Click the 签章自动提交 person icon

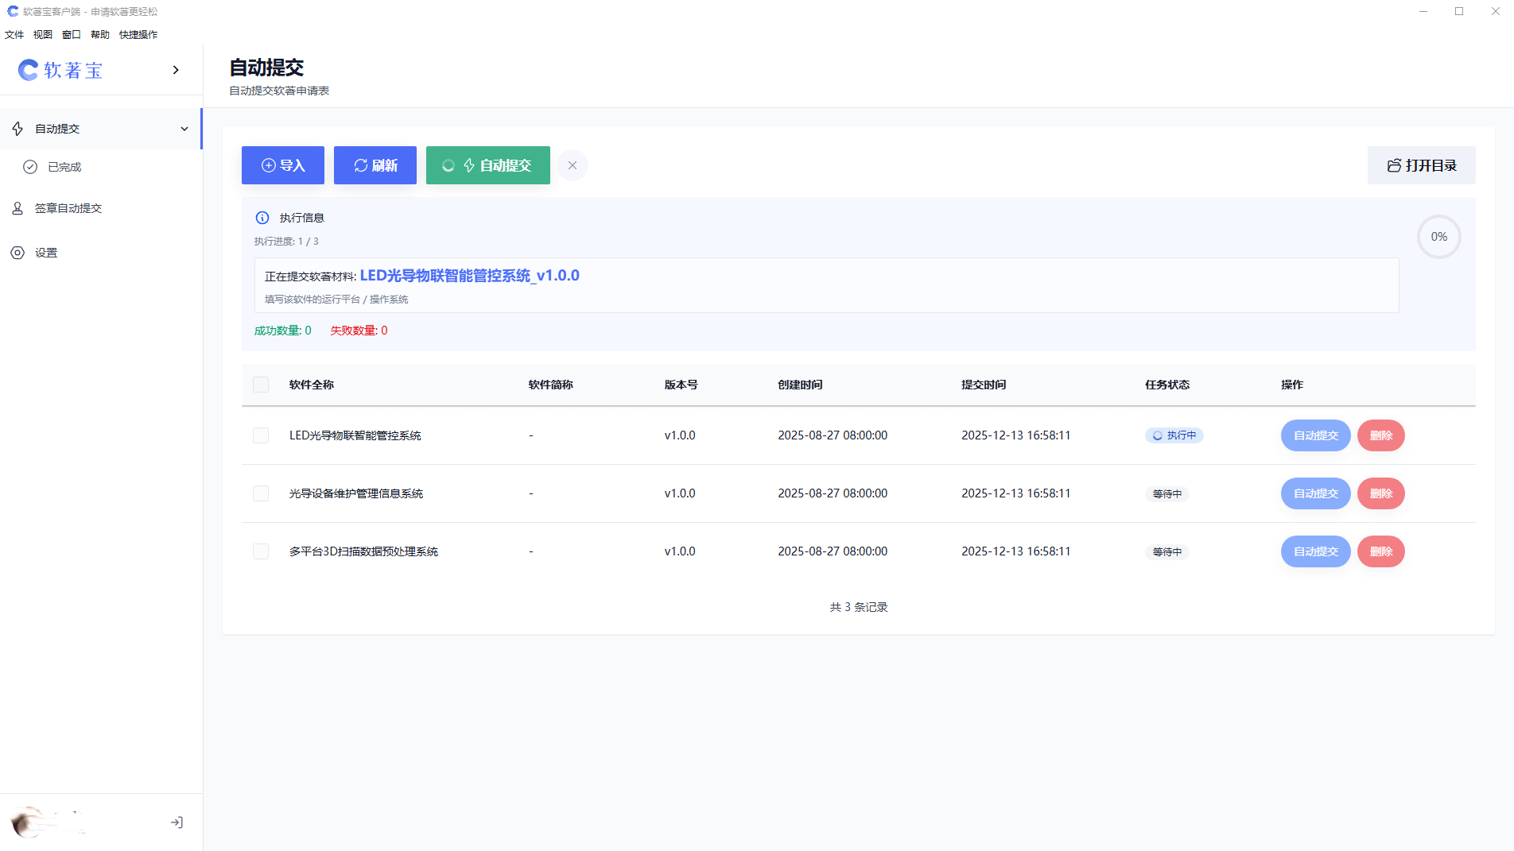17,208
